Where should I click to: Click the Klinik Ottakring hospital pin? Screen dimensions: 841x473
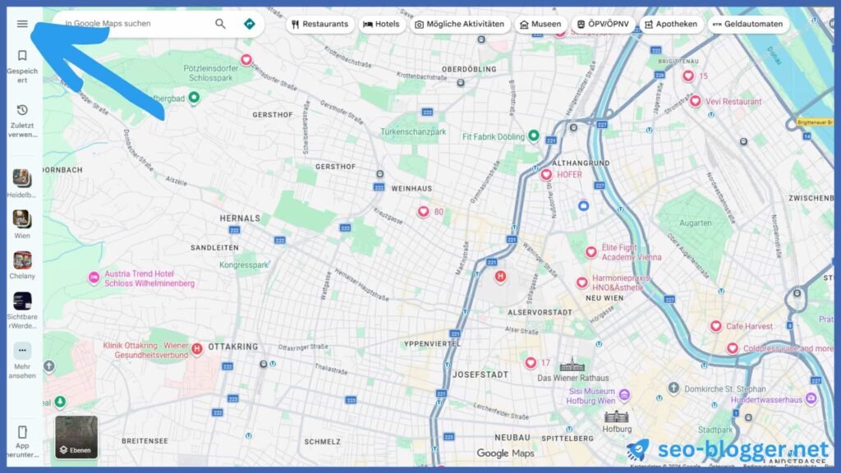point(197,349)
